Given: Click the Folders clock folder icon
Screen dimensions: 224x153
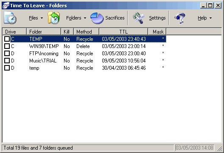Looking at the screenshot, I should pos(54,18).
